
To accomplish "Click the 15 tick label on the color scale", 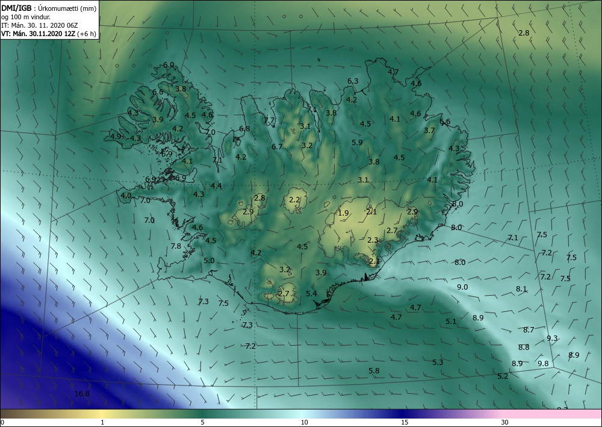I will point(405,423).
